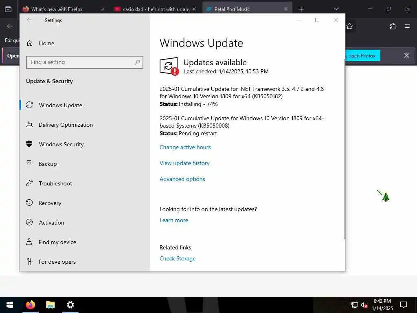Maximize the Settings window
417x313 pixels.
pos(317,20)
